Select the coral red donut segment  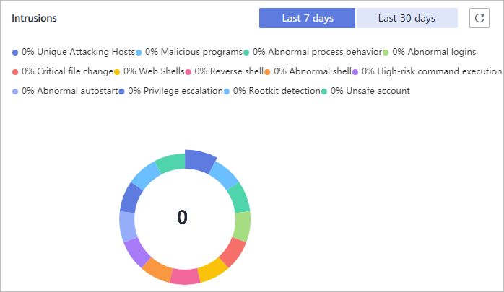233,252
